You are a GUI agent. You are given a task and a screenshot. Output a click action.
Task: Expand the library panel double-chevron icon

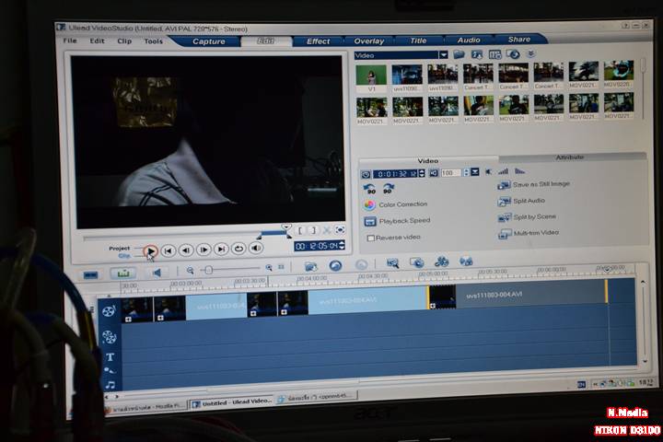pos(531,53)
